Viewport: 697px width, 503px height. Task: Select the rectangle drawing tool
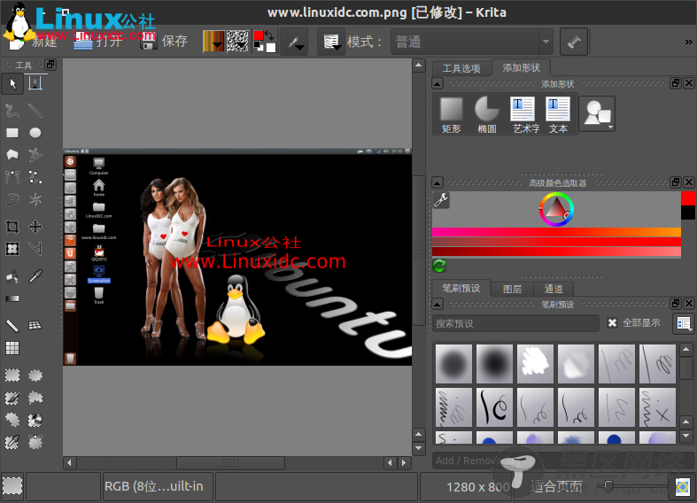pyautogui.click(x=12, y=133)
